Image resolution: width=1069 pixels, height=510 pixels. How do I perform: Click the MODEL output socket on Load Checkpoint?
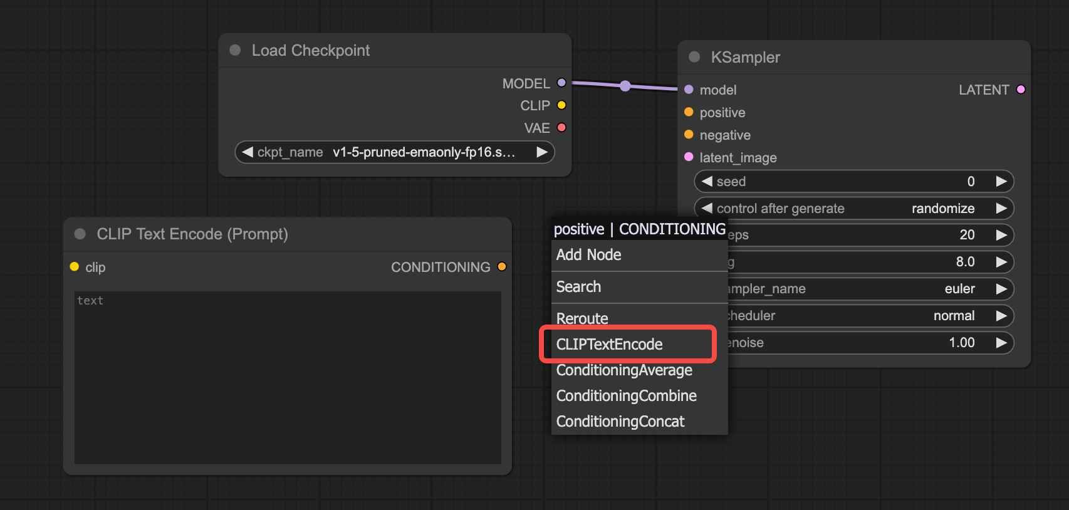pos(561,83)
